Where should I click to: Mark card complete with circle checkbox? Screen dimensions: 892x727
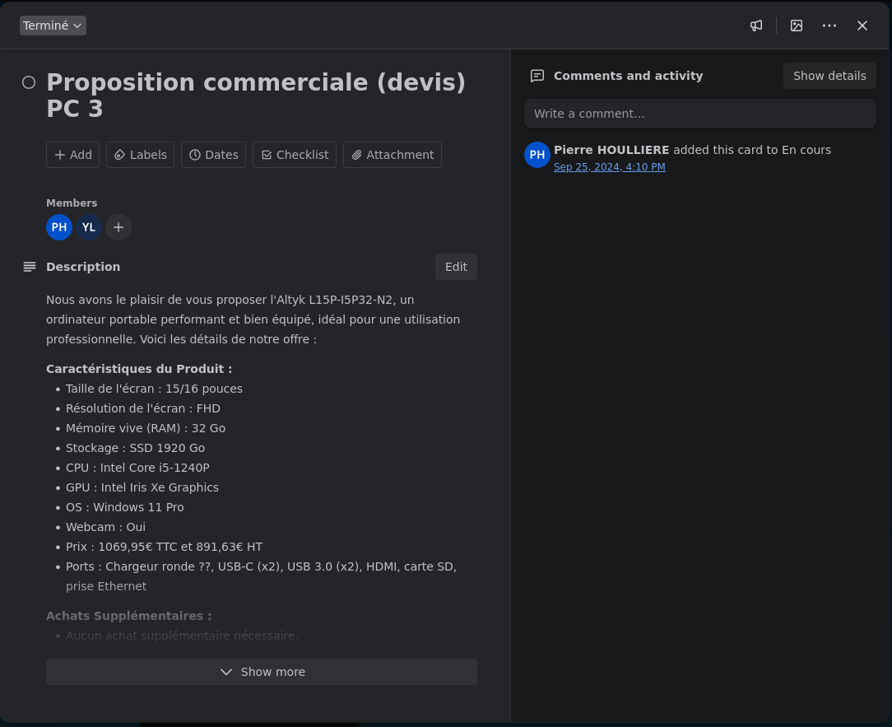tap(29, 82)
